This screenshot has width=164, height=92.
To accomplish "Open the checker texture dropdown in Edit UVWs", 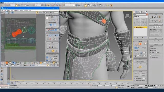I will click(x=51, y=13).
